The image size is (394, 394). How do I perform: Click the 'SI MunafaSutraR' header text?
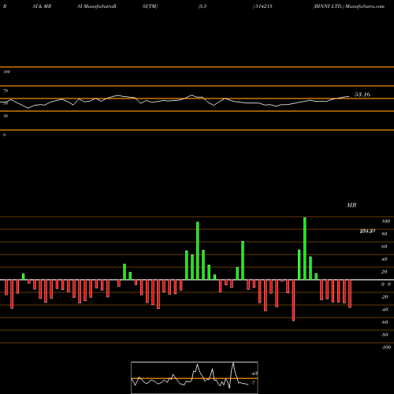click(97, 6)
